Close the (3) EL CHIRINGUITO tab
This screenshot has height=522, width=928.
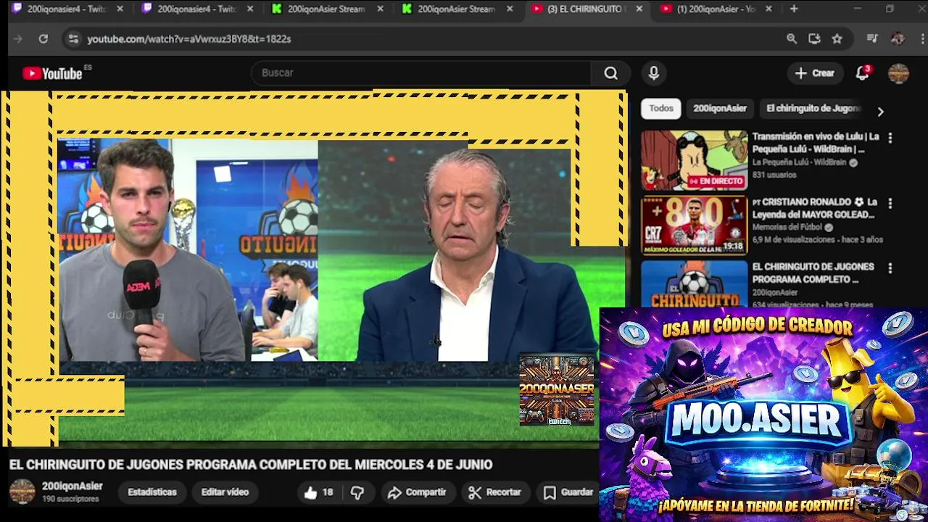[639, 9]
